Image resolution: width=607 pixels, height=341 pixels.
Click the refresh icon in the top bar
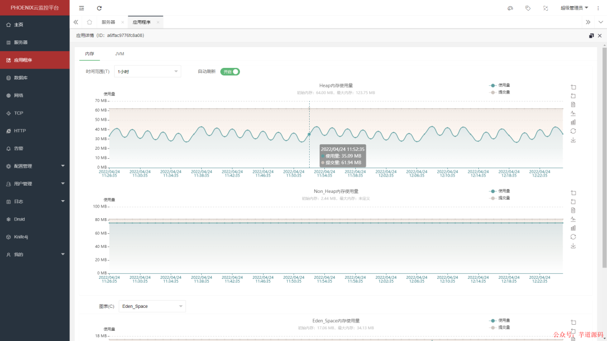point(99,8)
